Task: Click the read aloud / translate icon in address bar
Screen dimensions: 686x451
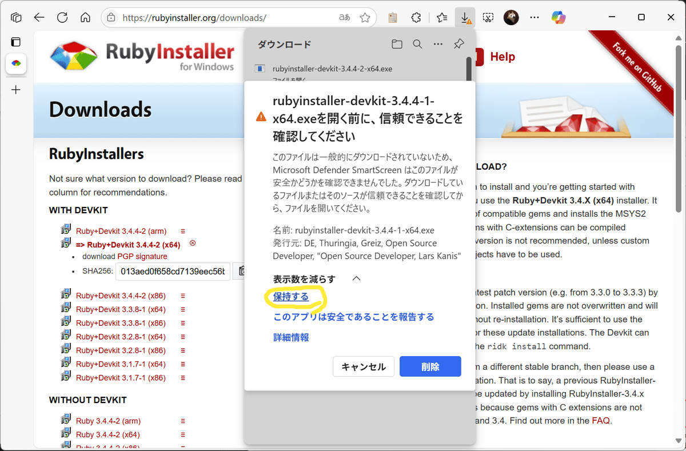Action: [345, 17]
